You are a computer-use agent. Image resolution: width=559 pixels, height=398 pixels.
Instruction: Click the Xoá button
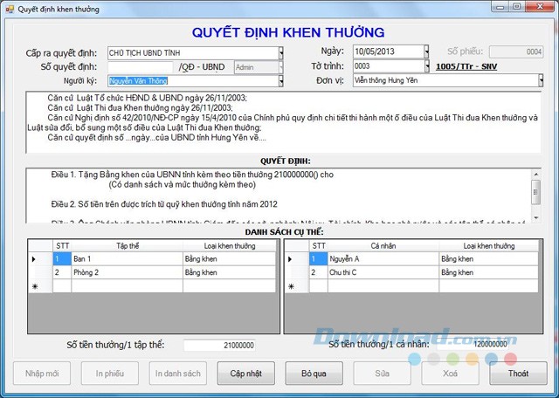451,374
